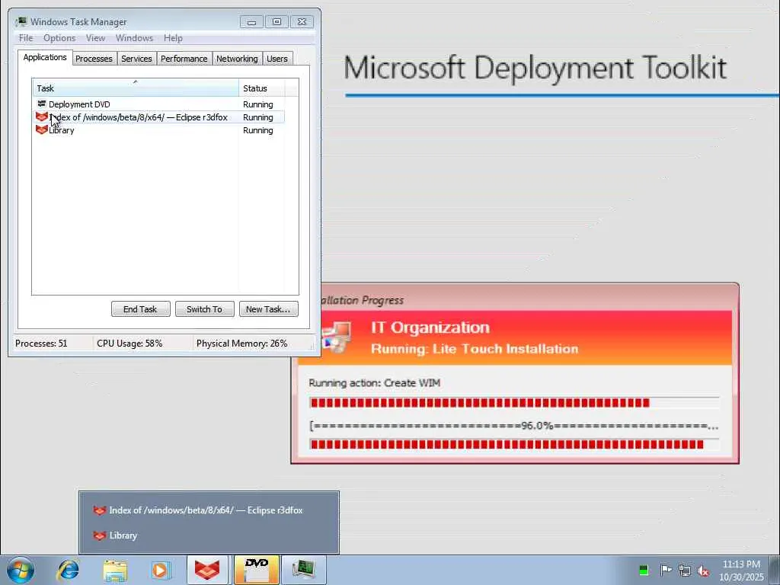This screenshot has height=585, width=780.
Task: Click the Task Manager title bar icon
Action: [x=21, y=21]
